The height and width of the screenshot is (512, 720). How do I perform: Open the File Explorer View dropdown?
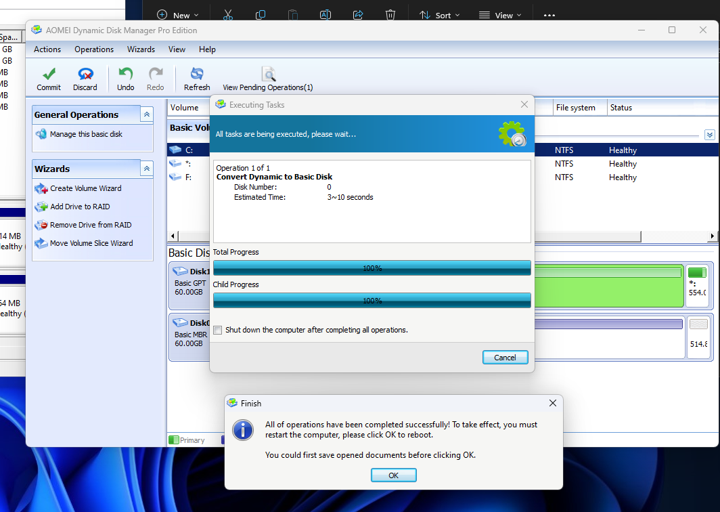pos(500,15)
